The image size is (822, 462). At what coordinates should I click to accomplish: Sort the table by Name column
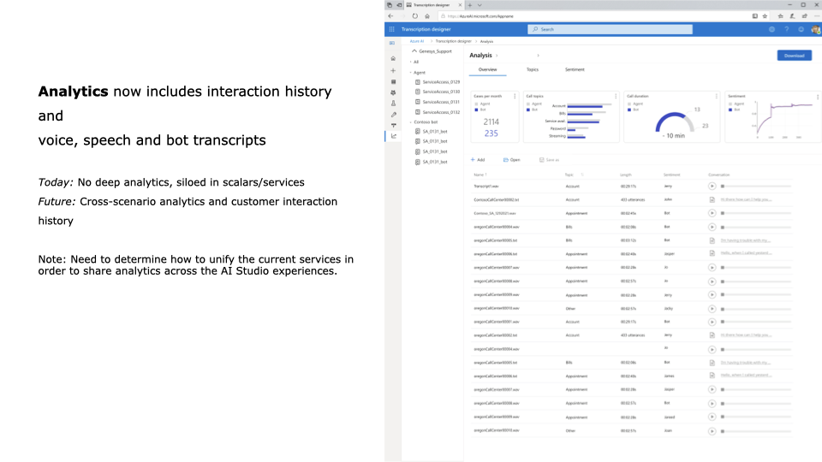pyautogui.click(x=480, y=175)
